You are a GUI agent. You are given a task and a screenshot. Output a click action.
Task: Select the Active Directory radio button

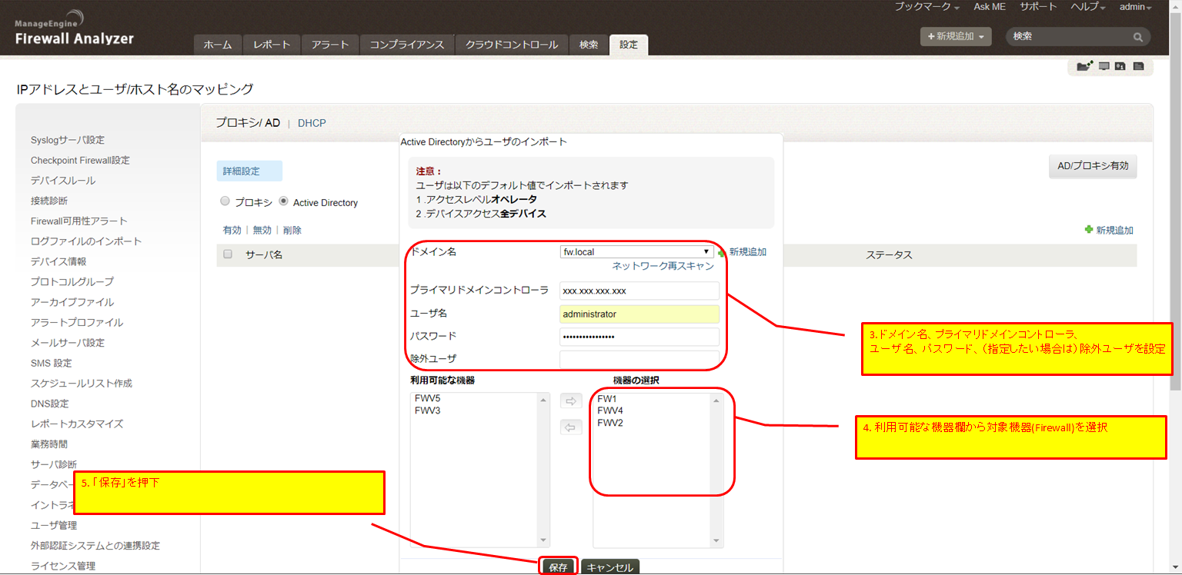tap(283, 201)
